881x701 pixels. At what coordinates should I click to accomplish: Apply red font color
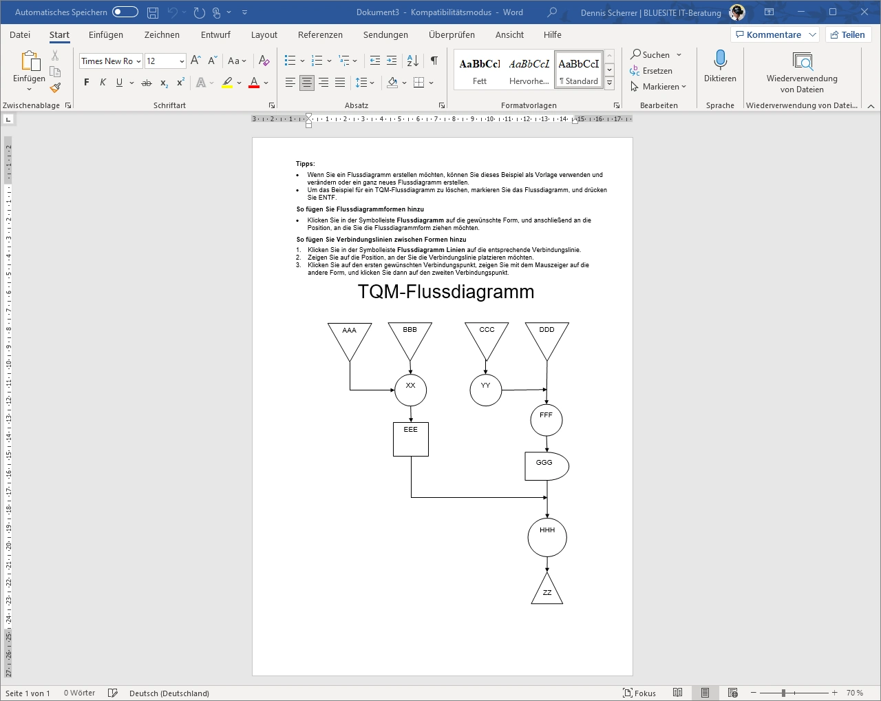pos(254,83)
